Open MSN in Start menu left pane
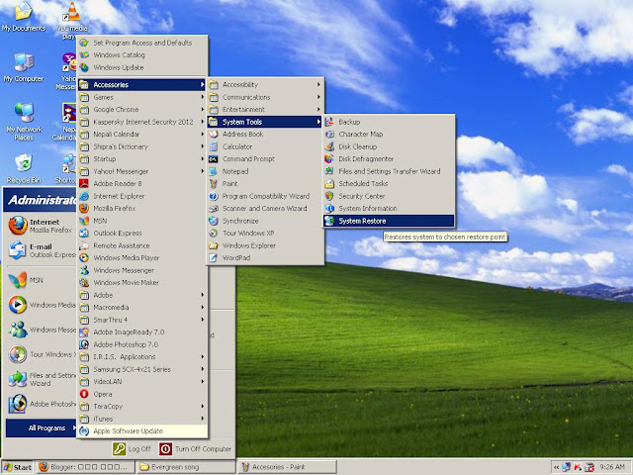633x475 pixels. point(41,280)
